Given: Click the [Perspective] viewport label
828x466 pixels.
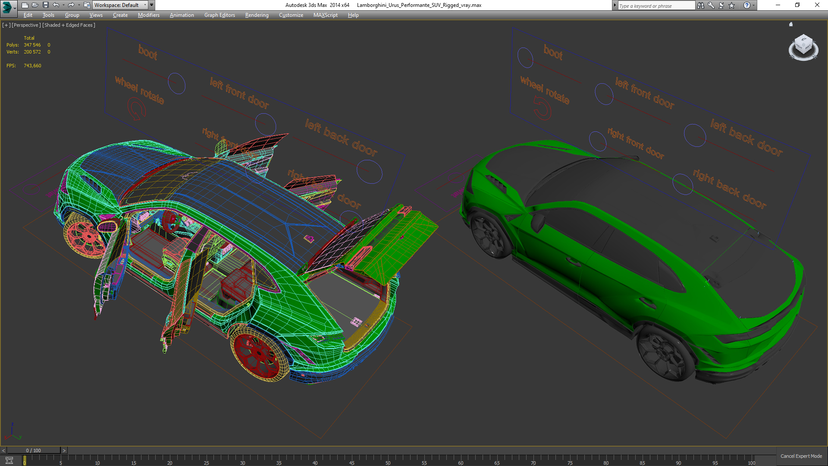Looking at the screenshot, I should coord(26,25).
